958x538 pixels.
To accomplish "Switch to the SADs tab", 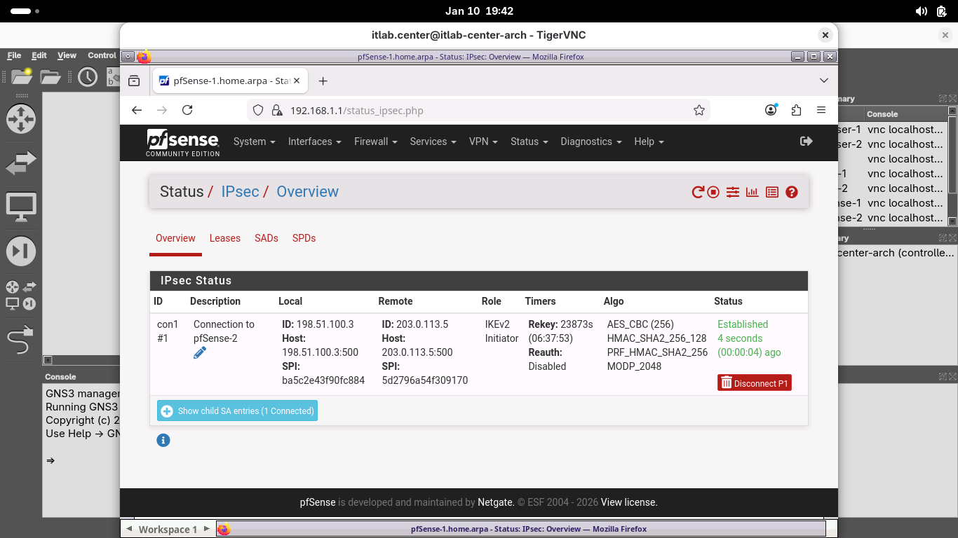I will 267,238.
